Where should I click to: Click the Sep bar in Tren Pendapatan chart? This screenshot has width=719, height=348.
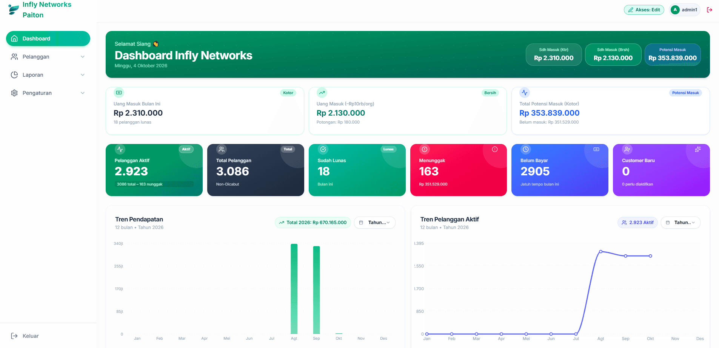point(316,290)
